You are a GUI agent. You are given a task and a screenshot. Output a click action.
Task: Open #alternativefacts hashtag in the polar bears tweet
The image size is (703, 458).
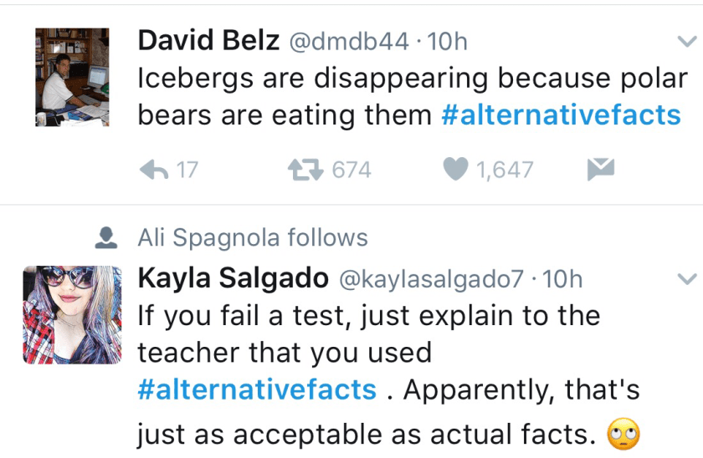(561, 115)
